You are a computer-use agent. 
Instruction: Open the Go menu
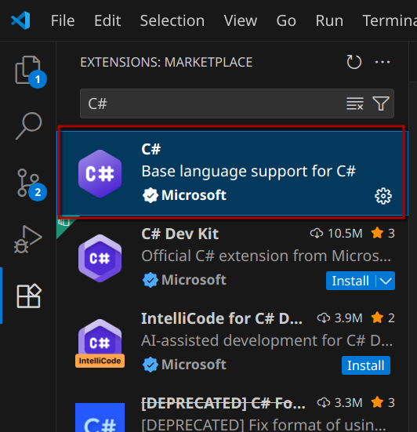(286, 20)
